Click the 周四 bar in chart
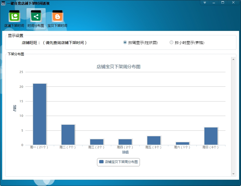This screenshot has height=186, width=241. coord(125,142)
